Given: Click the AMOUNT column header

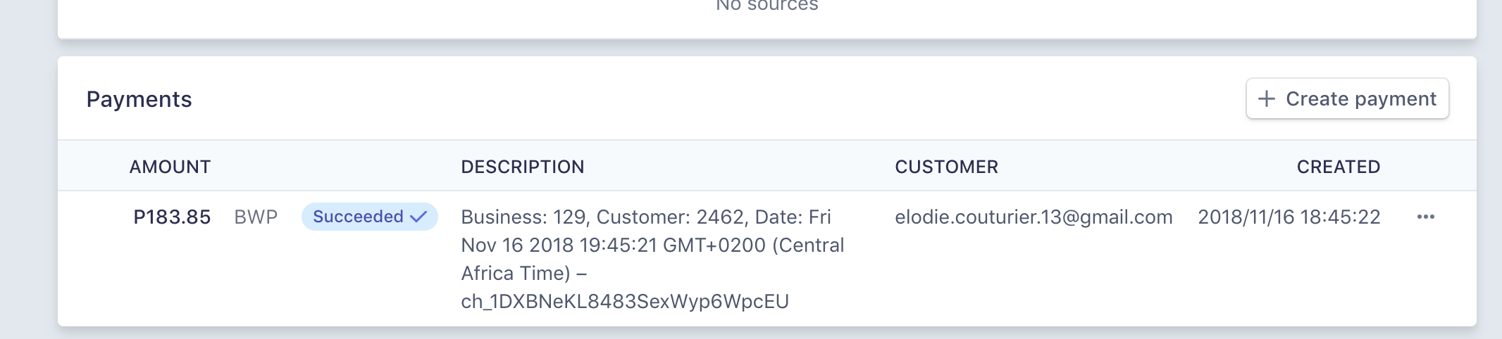Looking at the screenshot, I should (x=170, y=167).
